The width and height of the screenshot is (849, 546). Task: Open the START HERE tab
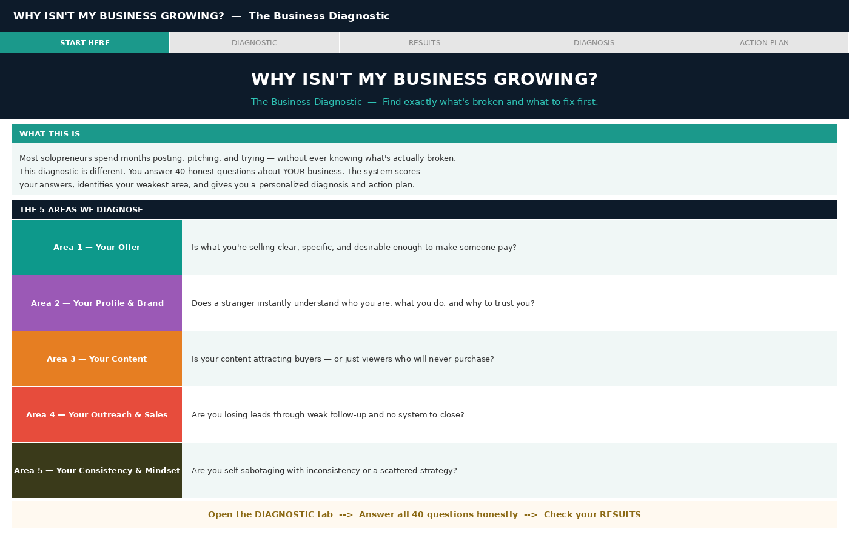coord(85,43)
